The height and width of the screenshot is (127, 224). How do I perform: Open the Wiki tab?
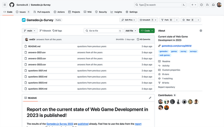click(88, 12)
